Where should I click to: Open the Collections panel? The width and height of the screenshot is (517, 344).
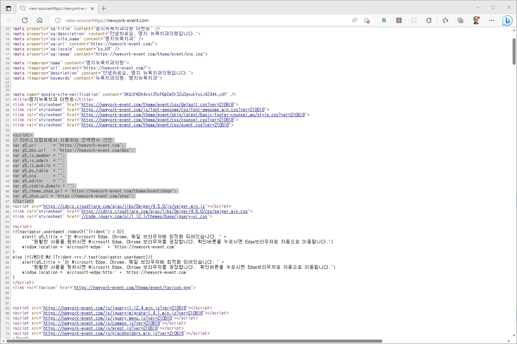[x=460, y=20]
